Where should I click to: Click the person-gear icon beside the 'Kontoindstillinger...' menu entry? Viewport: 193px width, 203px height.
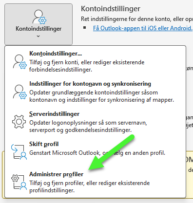tap(19, 62)
